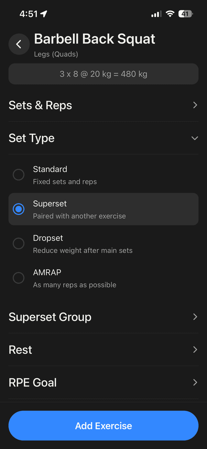The image size is (207, 449).
Task: Tap the highlighted Superset option row
Action: click(x=103, y=209)
